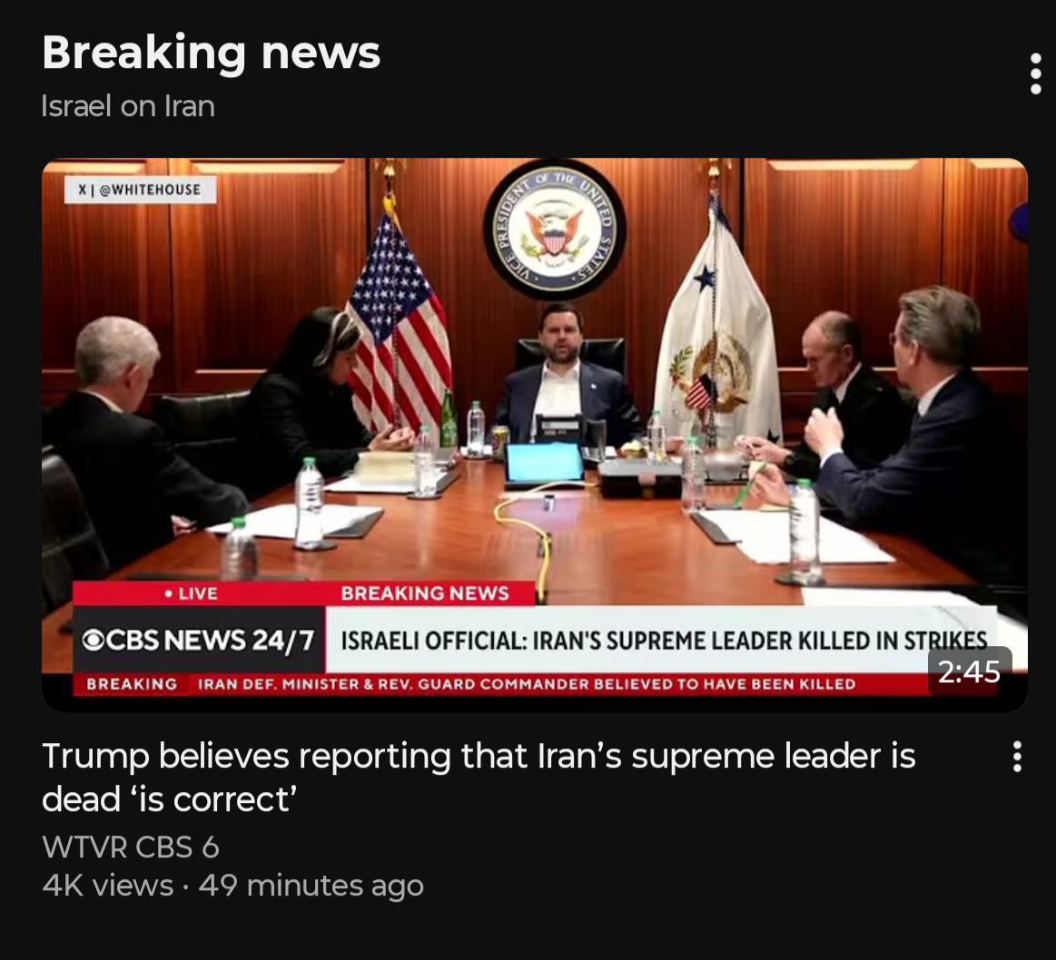Tap the 'Israel on Iran' subtitle
Viewport: 1056px width, 960px height.
pyautogui.click(x=128, y=106)
